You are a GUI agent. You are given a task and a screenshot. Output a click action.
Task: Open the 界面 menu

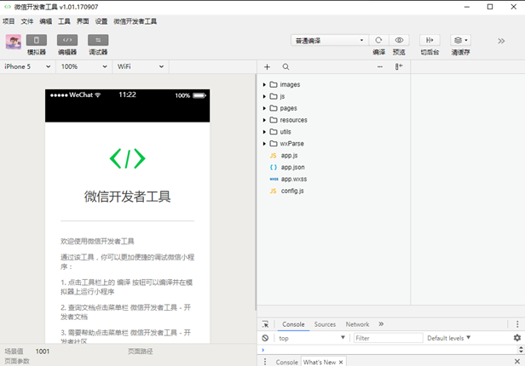[83, 21]
